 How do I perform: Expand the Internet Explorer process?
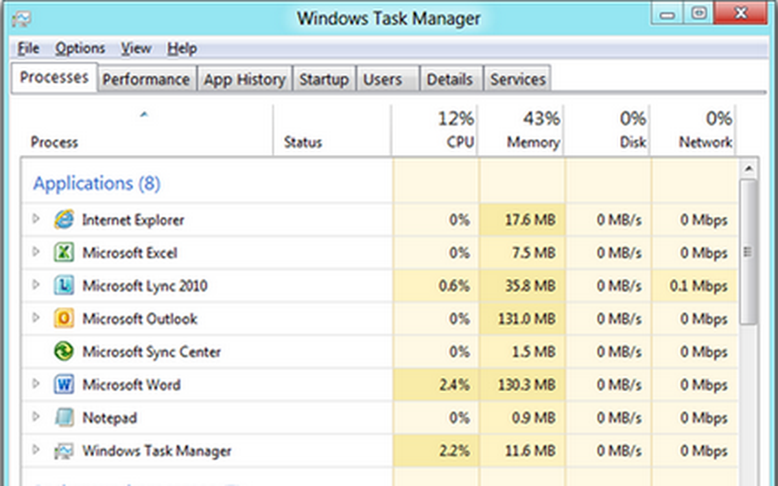click(x=36, y=220)
